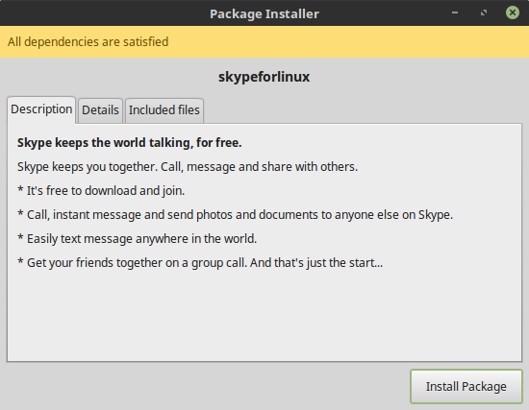Click the 'Get your friends together' line
The image size is (529, 410).
(200, 263)
